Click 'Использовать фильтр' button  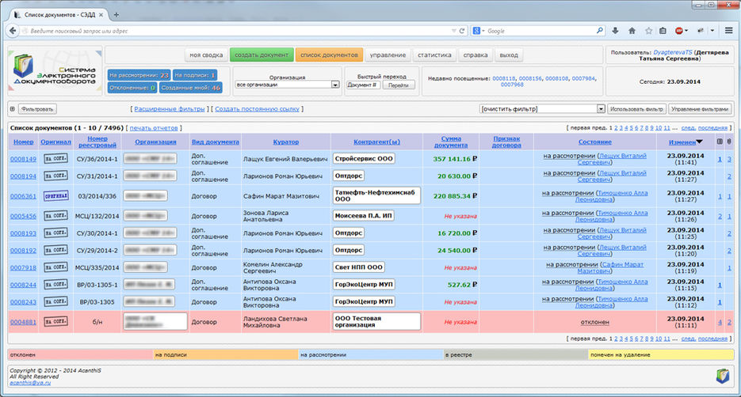(636, 109)
